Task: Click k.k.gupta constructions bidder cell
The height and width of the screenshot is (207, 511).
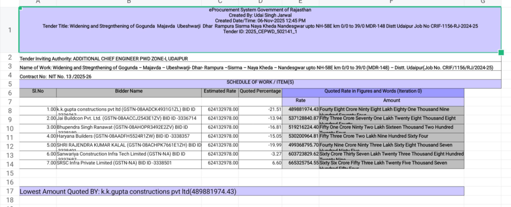Action: pos(129,109)
